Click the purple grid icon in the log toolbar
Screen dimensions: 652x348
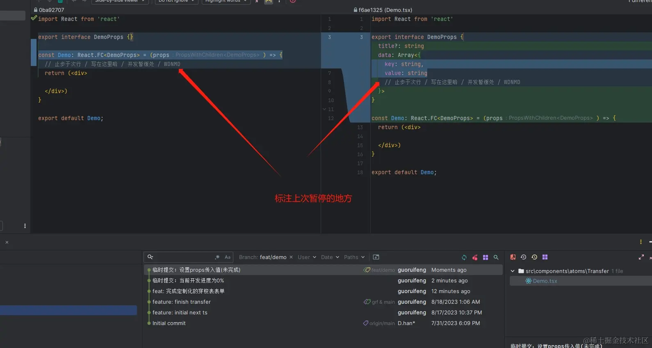tap(486, 257)
